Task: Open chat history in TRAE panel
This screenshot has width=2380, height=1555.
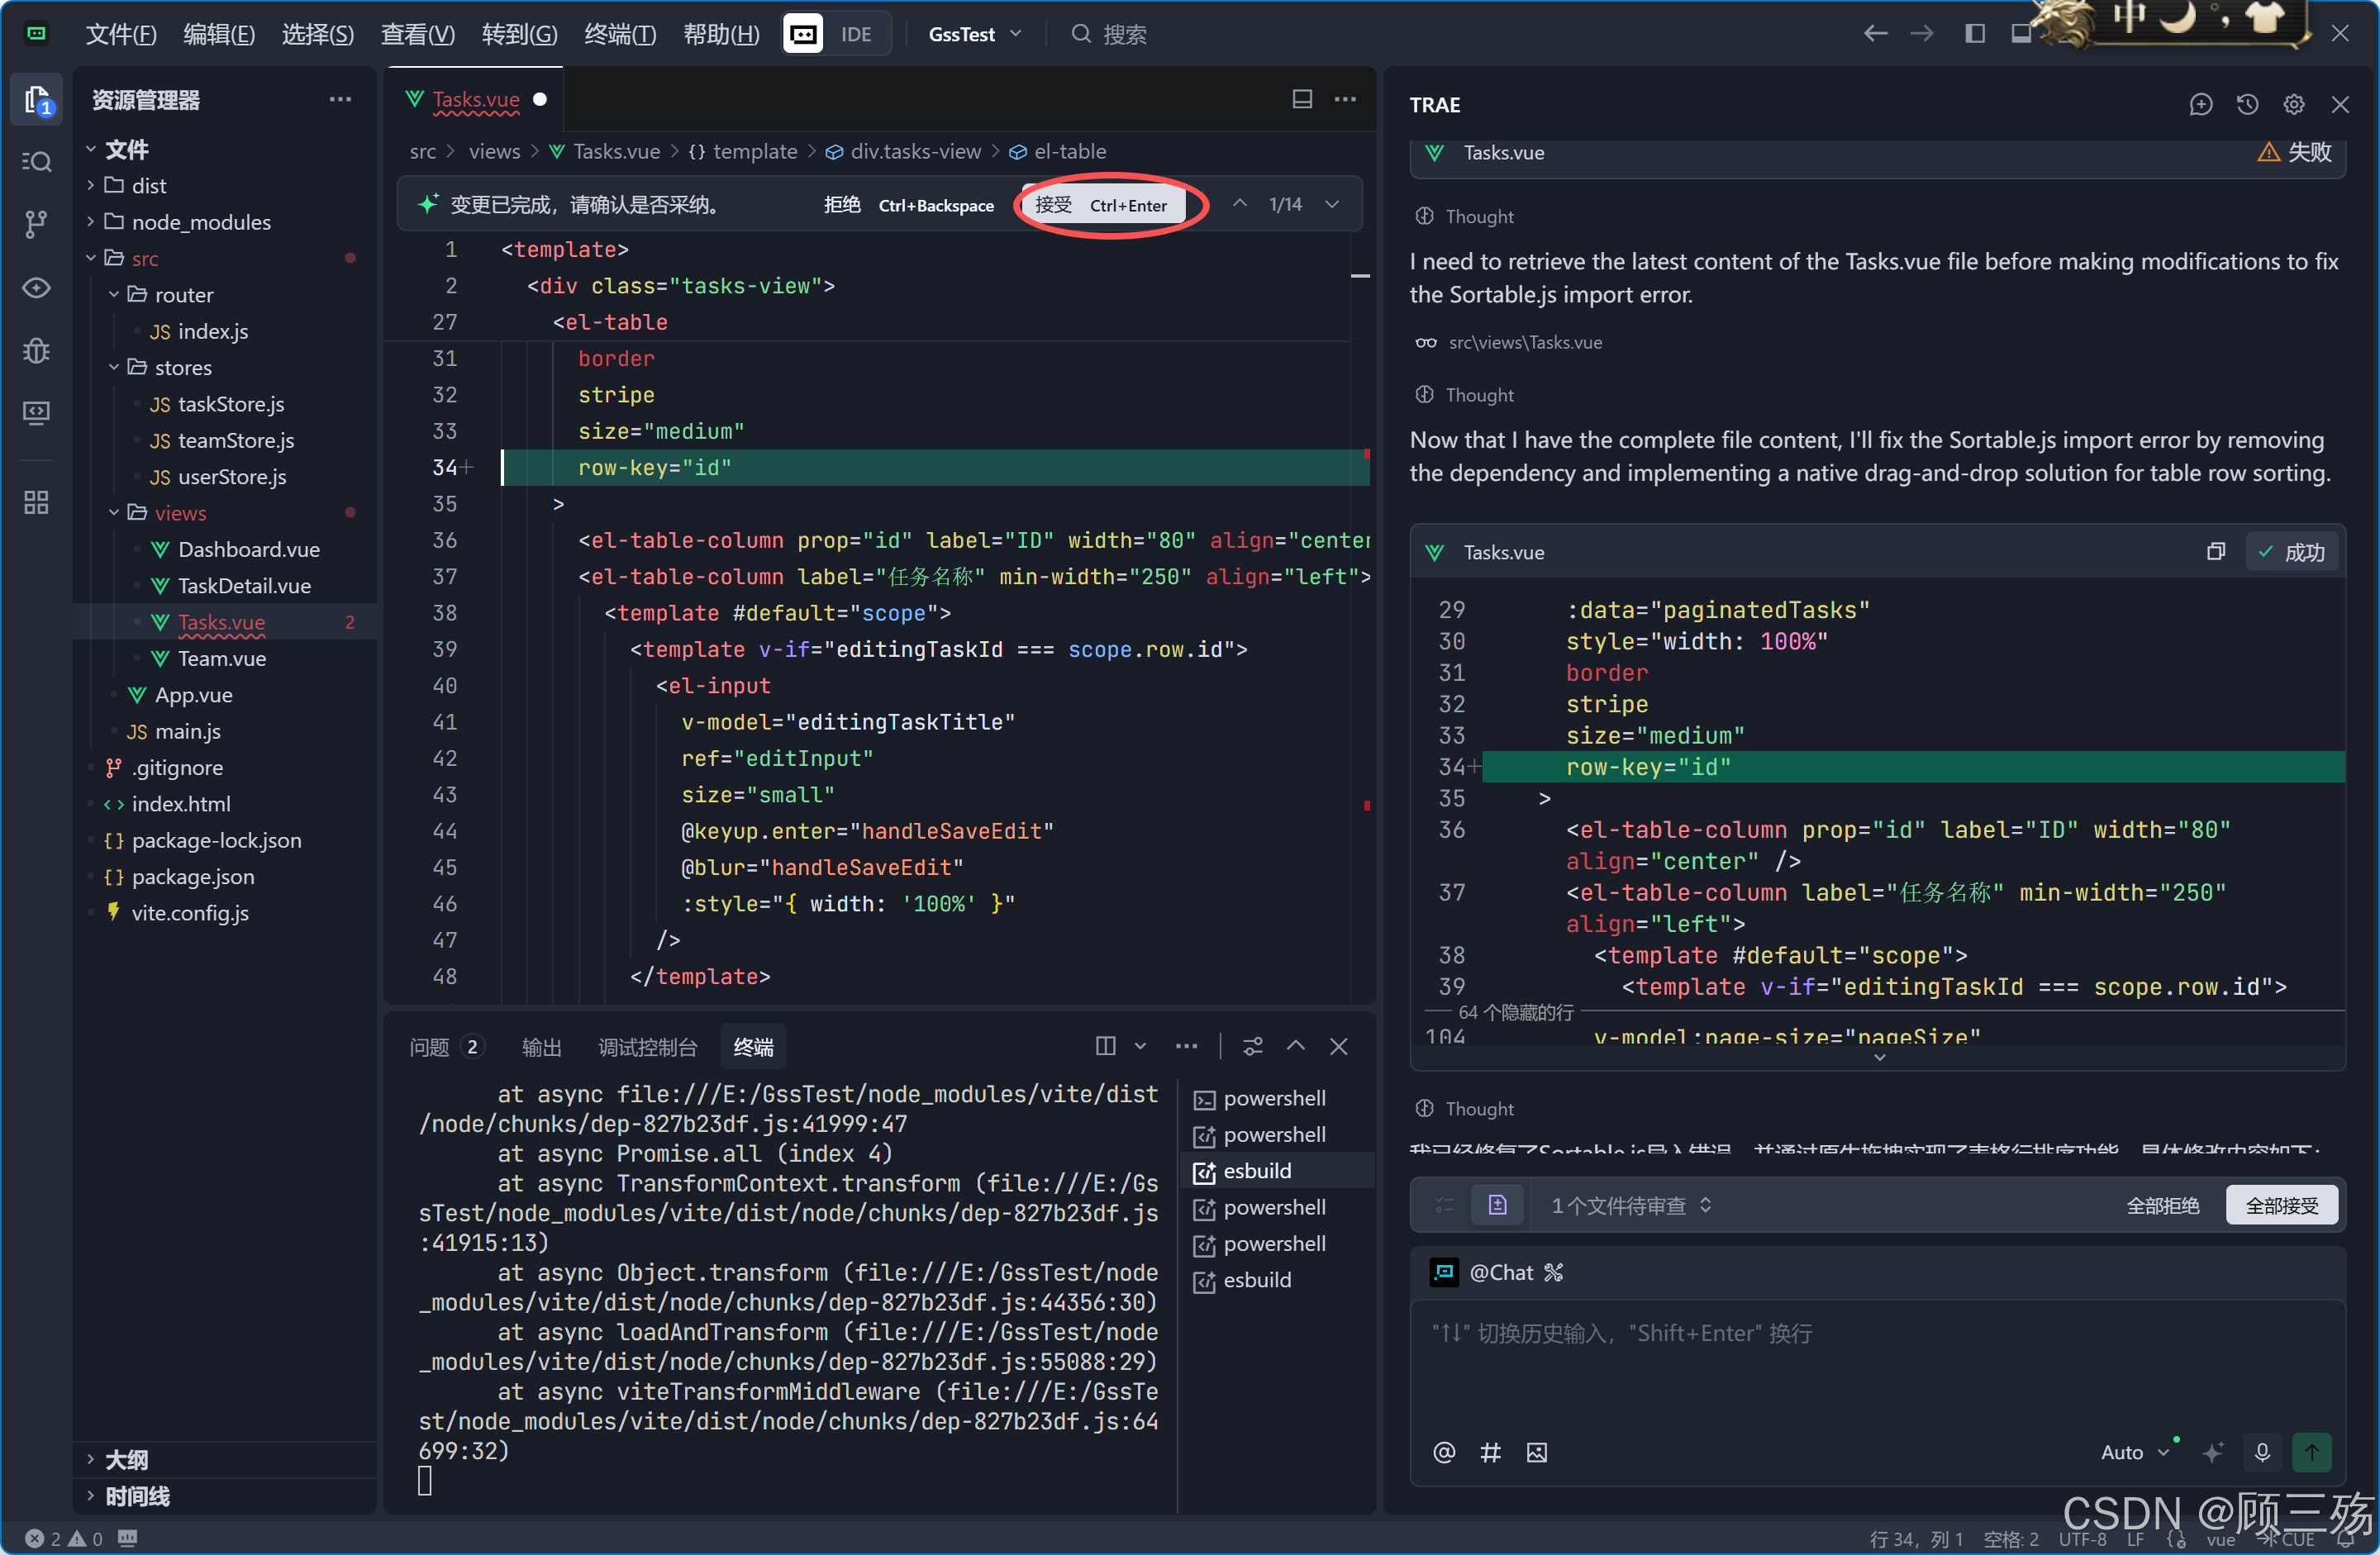Action: point(2247,105)
